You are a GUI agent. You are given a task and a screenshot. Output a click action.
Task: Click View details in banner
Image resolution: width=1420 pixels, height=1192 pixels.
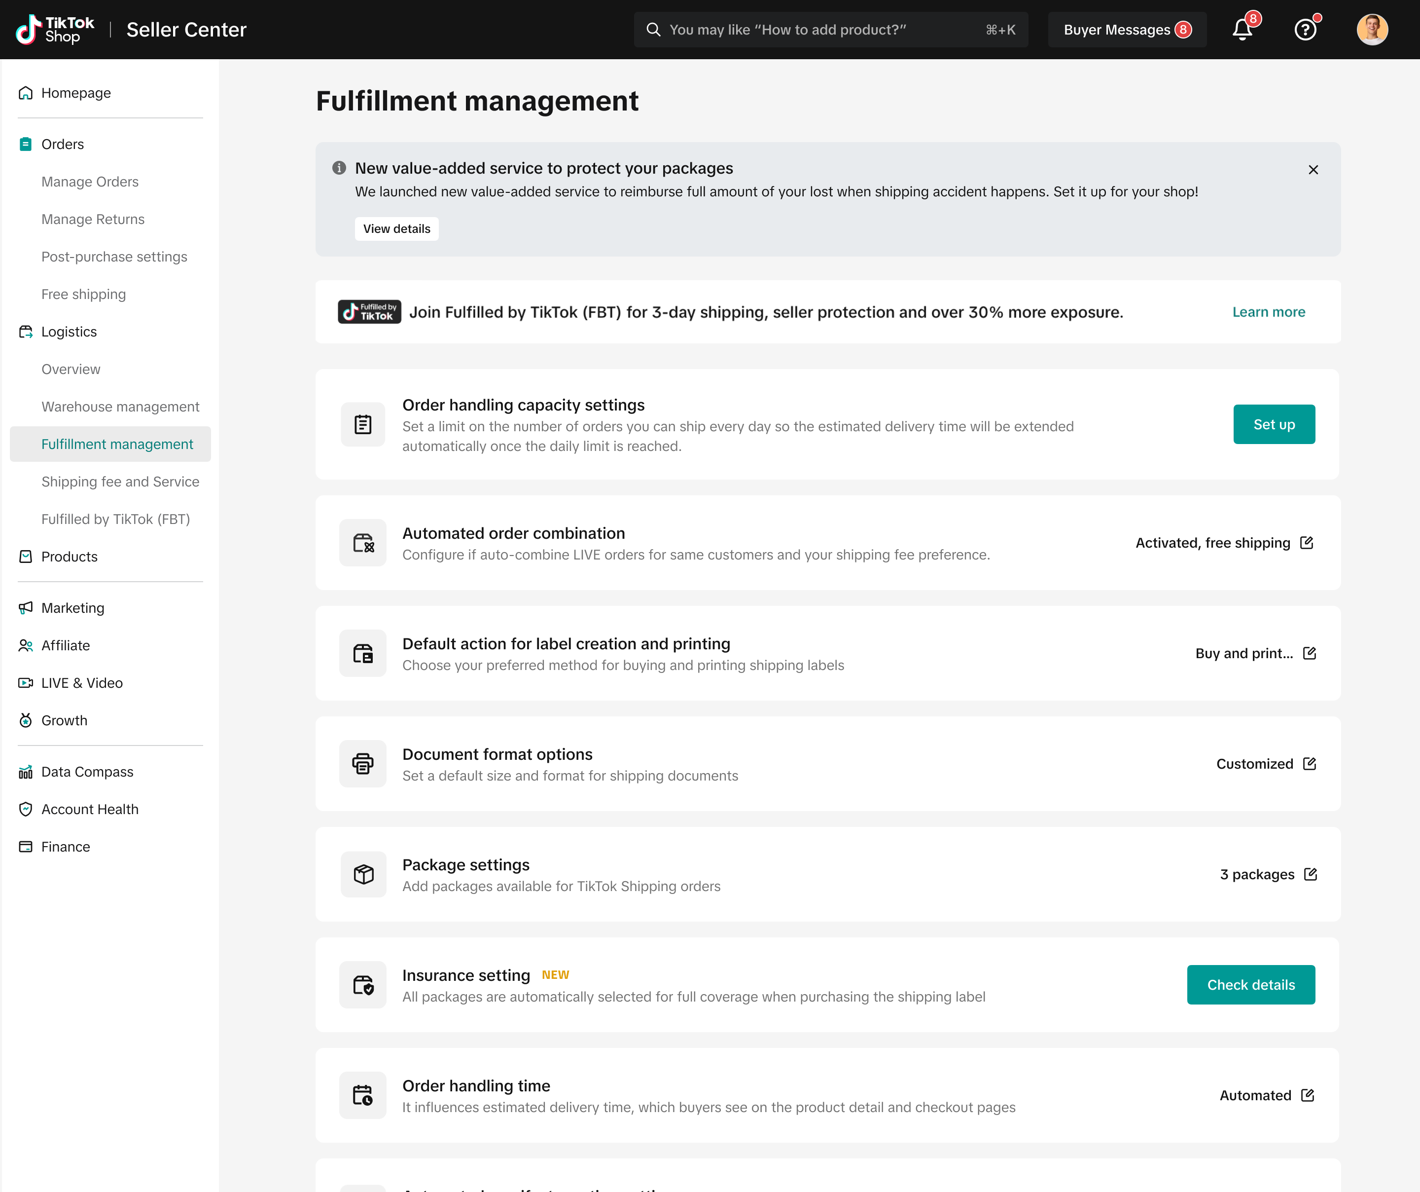click(x=397, y=228)
